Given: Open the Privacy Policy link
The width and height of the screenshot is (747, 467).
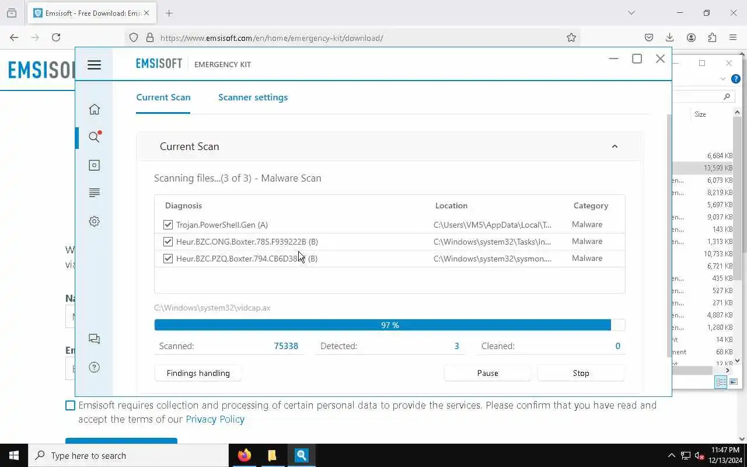Looking at the screenshot, I should (x=215, y=419).
